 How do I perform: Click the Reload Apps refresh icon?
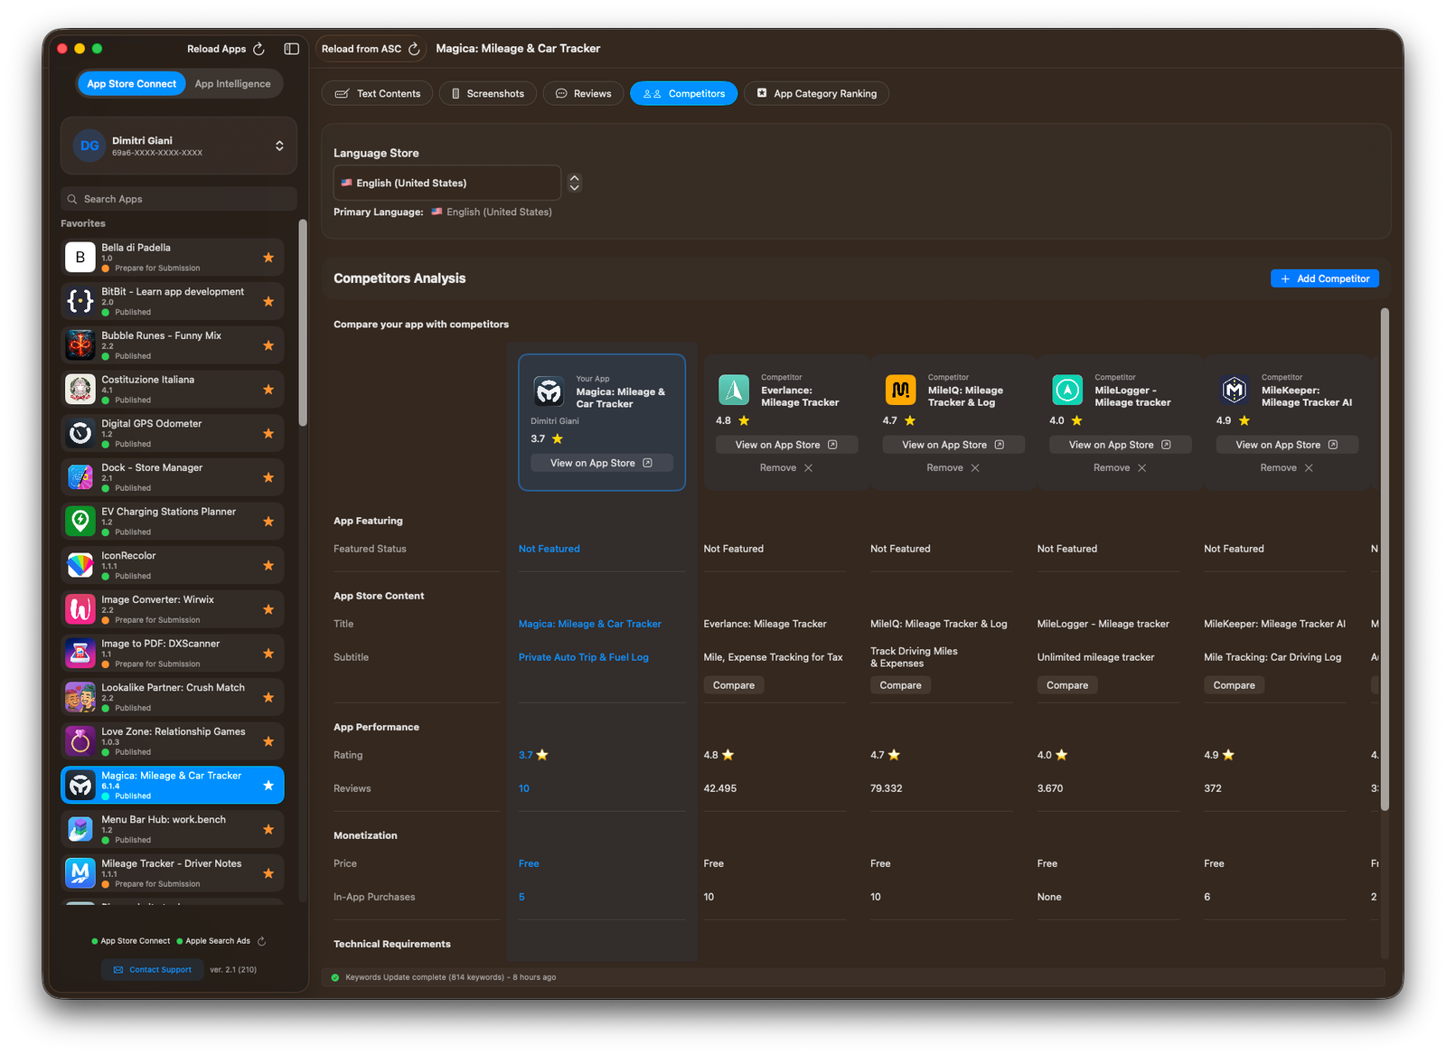pyautogui.click(x=259, y=49)
